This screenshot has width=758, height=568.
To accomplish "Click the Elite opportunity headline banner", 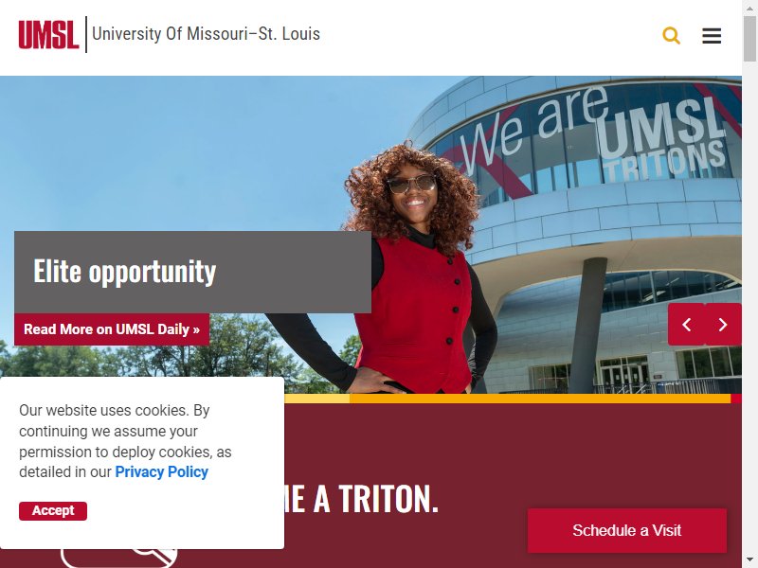I will coord(192,272).
